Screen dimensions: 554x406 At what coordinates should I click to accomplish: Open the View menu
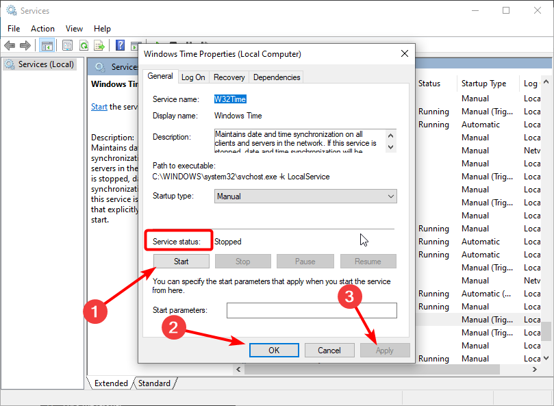click(74, 29)
